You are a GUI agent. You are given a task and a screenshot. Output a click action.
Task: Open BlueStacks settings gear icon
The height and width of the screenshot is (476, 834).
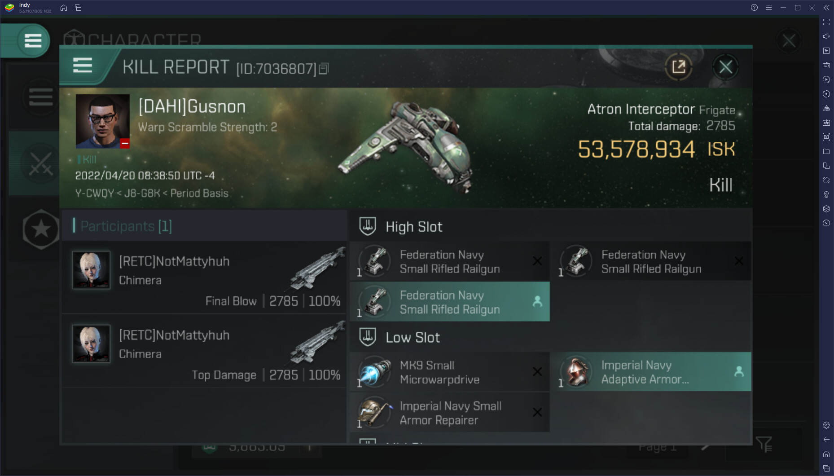point(826,425)
